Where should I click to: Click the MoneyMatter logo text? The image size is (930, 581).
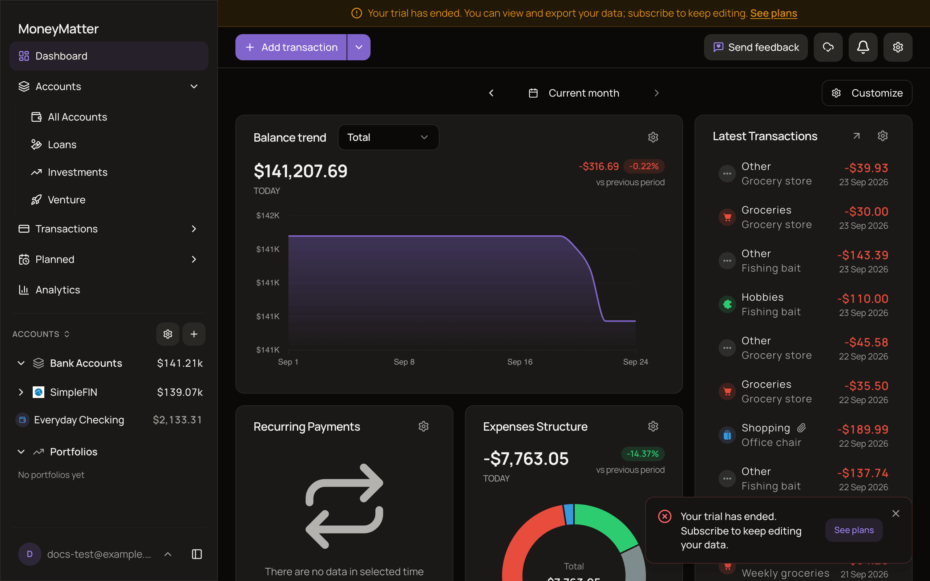[58, 29]
